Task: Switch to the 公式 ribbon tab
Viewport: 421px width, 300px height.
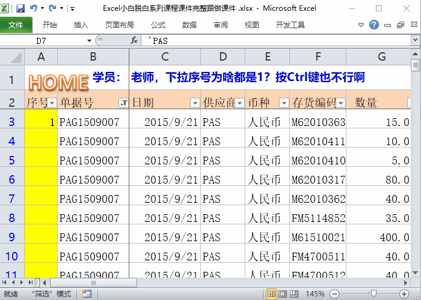Action: (158, 25)
